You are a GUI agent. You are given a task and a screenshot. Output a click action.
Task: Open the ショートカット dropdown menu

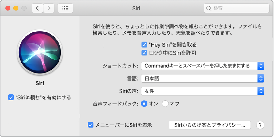click(x=203, y=66)
